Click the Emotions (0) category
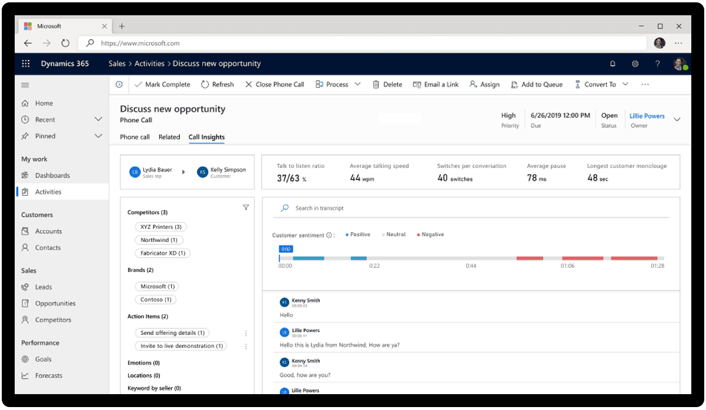Viewport: 706px width, 410px height. [x=143, y=363]
